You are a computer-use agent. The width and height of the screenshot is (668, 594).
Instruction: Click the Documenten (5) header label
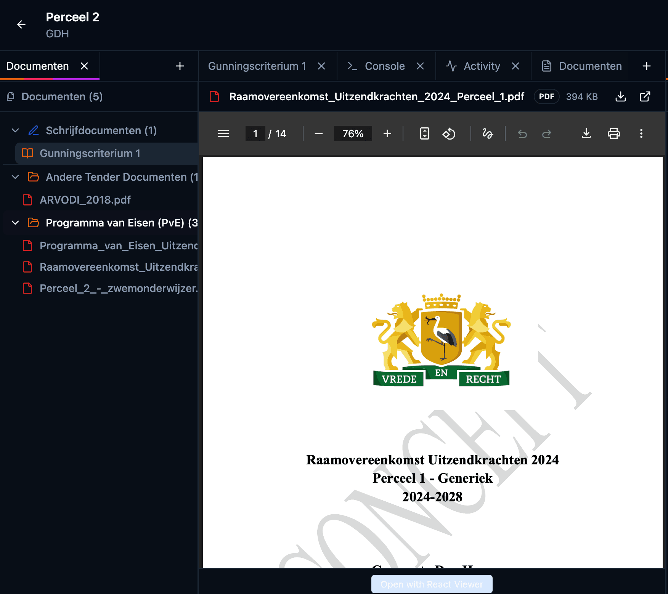(x=62, y=96)
